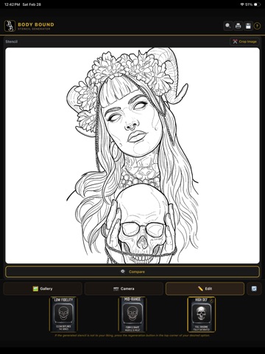265x354 pixels.
Task: Open the magnifier zoom tool
Action: point(228,26)
